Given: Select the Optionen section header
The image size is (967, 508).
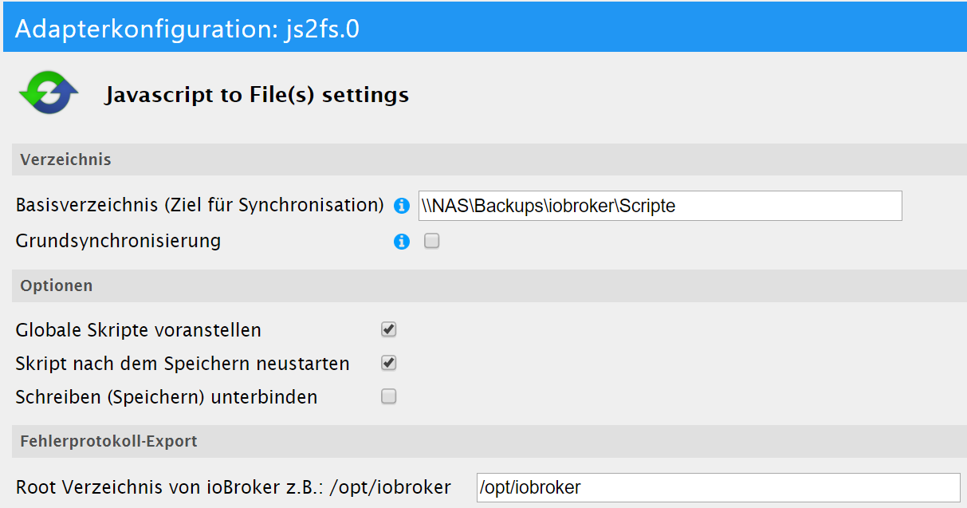Looking at the screenshot, I should tap(57, 286).
